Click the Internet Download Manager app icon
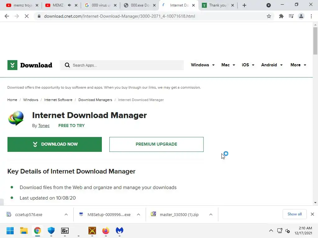The image size is (318, 238). tap(16, 118)
